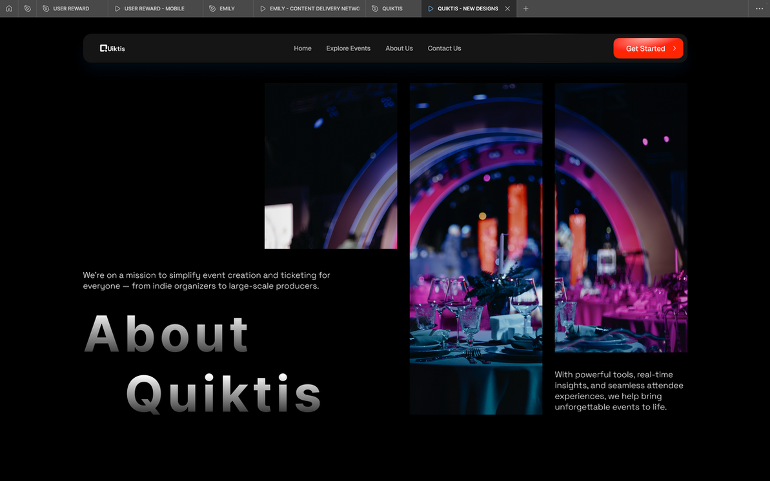Switch to the USER REWARD tab

pos(72,8)
